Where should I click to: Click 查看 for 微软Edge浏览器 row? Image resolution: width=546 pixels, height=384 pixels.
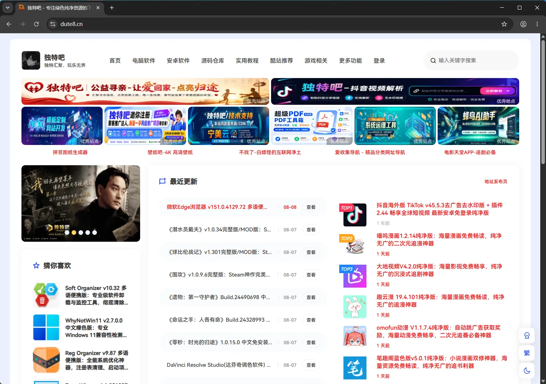[x=311, y=207]
